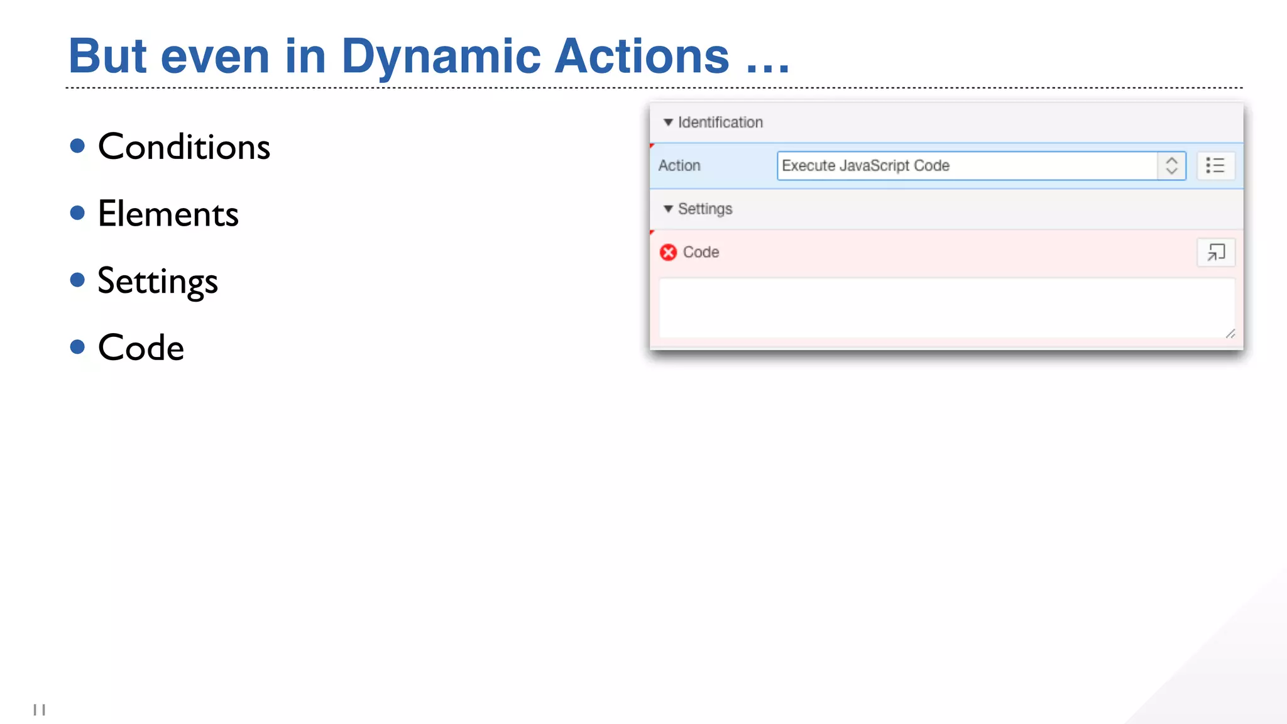Click the Identification header text
The width and height of the screenshot is (1287, 724).
pos(720,123)
